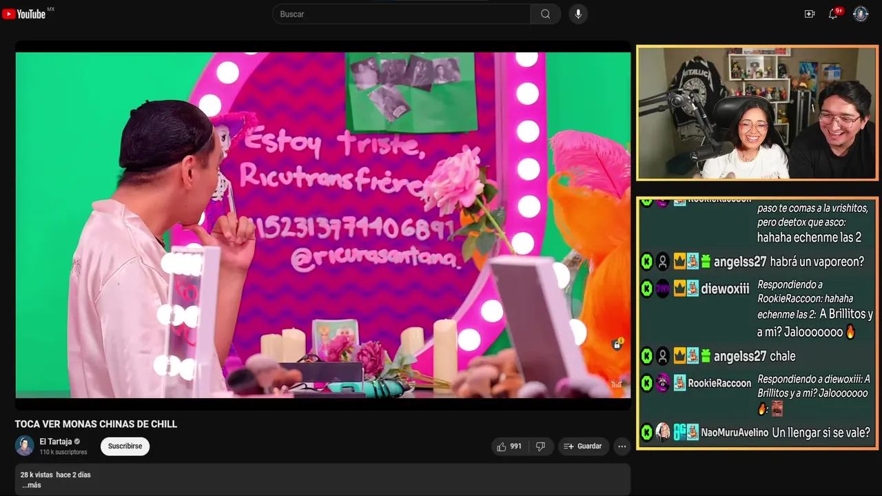Screen dimensions: 882x496
Task: Click the video title TOCA VER MONAS CHINAS DE CHILL
Action: click(x=96, y=424)
